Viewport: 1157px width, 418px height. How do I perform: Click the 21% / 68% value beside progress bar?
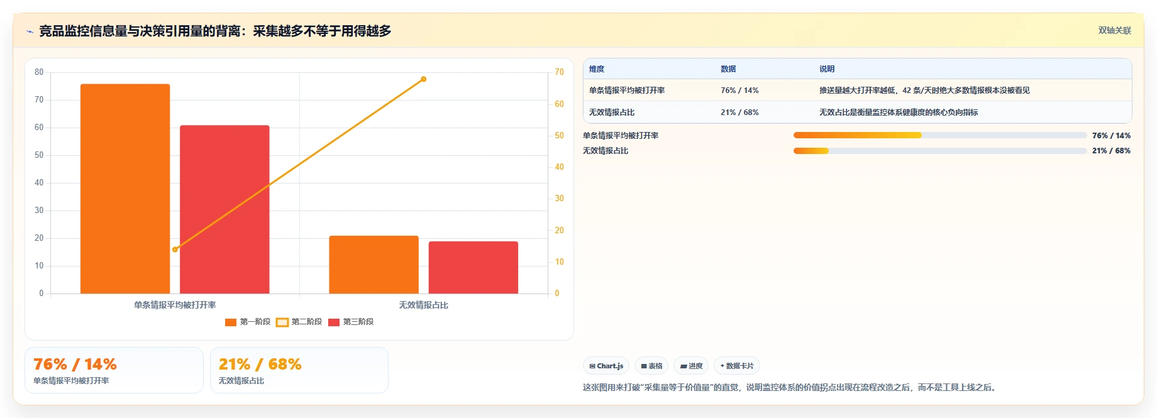(1111, 151)
